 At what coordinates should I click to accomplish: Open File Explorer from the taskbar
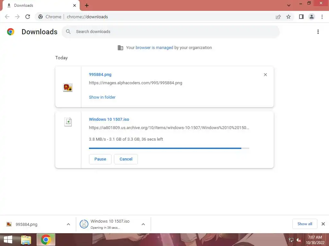26,240
